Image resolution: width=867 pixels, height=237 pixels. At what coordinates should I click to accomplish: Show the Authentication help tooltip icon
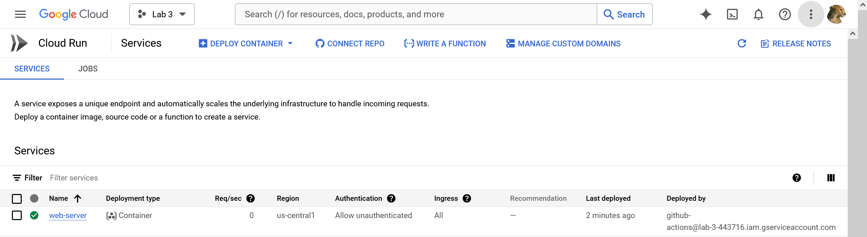click(x=391, y=198)
